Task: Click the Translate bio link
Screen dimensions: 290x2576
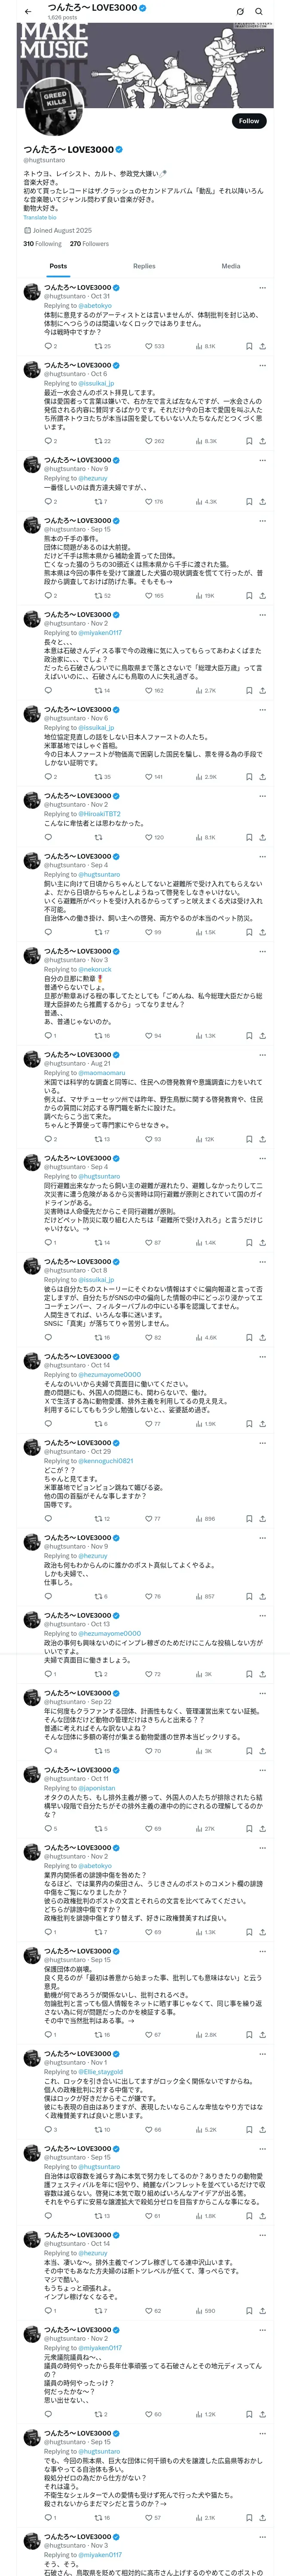Action: point(40,217)
